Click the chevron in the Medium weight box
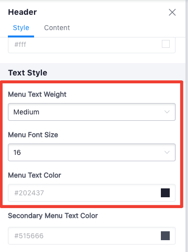 (167, 112)
